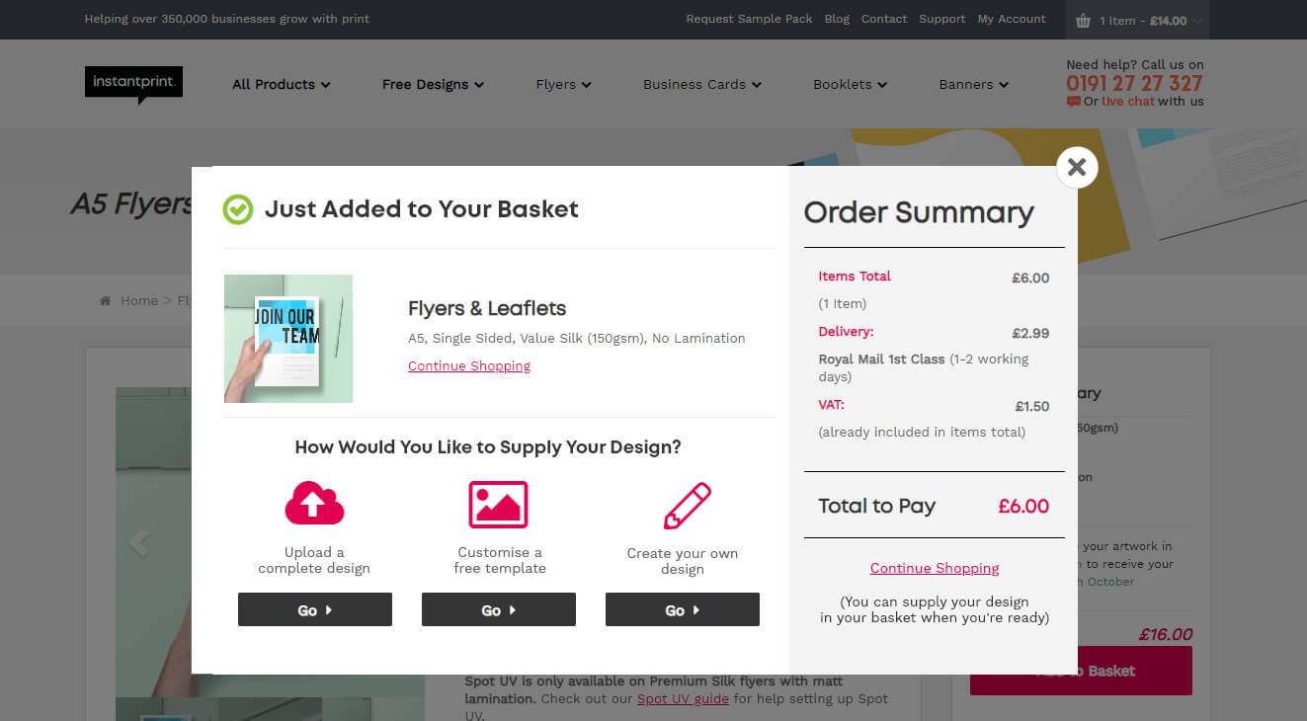Click the live chat speech bubble icon
1307x721 pixels.
1073,102
